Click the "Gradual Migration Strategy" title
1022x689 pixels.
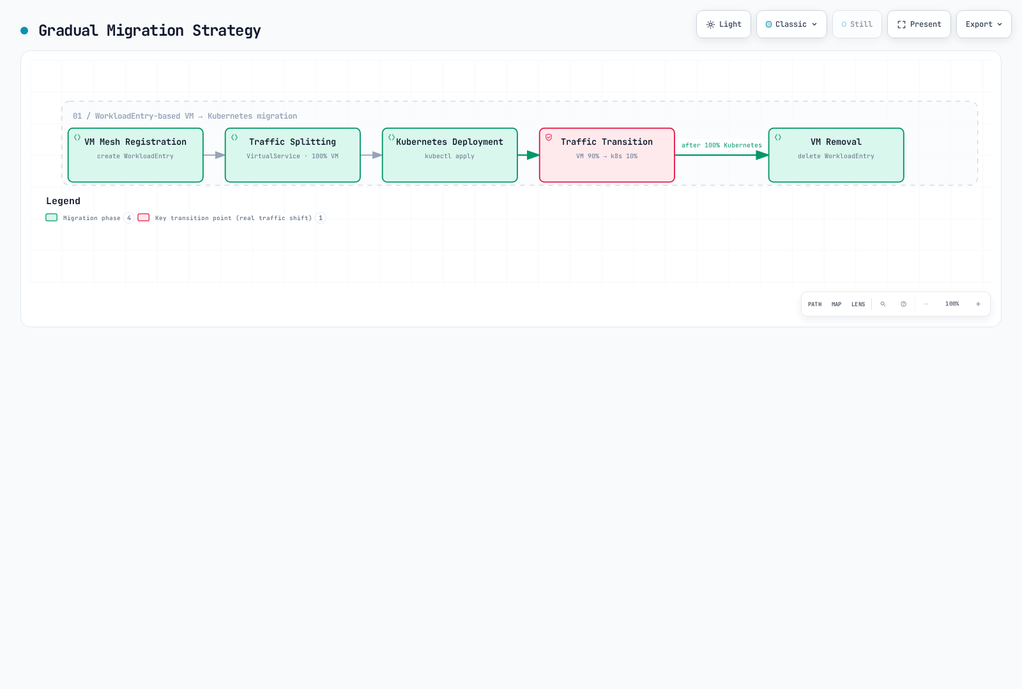149,31
